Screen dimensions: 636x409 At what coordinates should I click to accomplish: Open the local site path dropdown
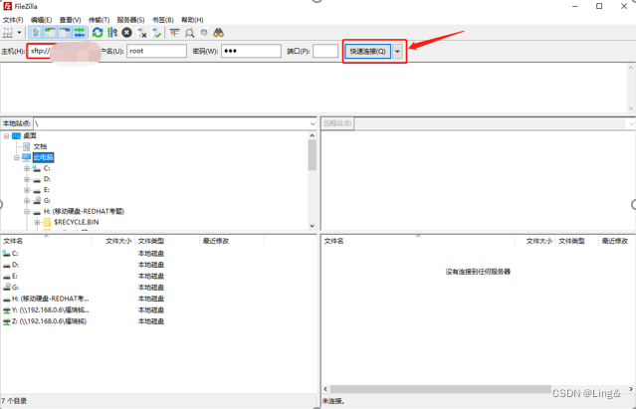[313, 123]
